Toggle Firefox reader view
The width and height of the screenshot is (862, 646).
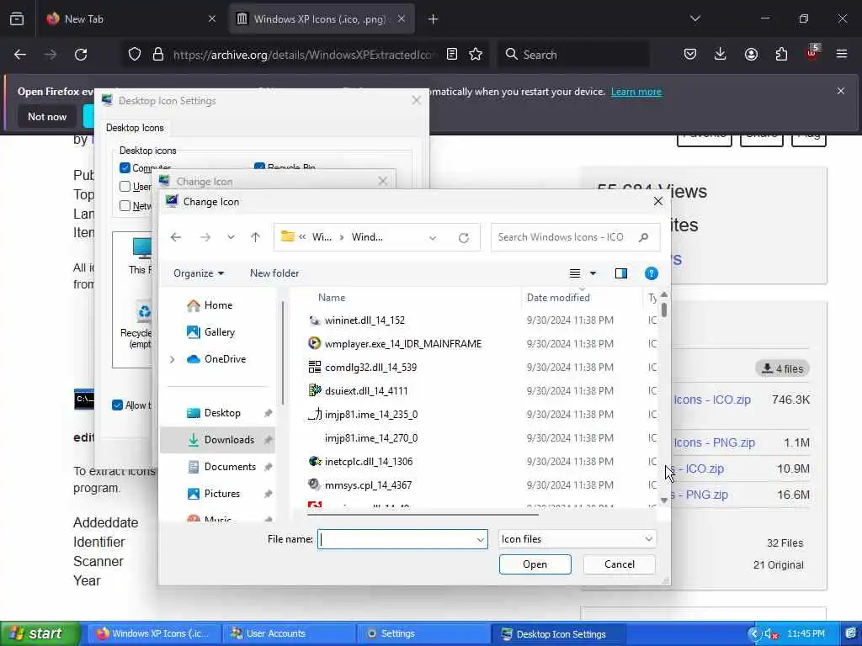452,55
